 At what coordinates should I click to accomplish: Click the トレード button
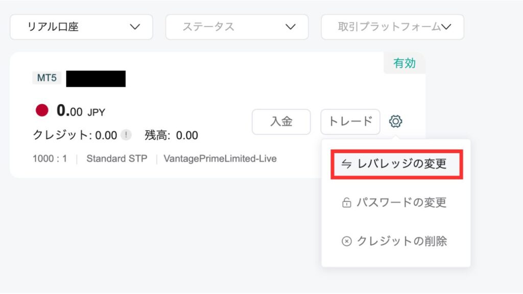tap(350, 121)
